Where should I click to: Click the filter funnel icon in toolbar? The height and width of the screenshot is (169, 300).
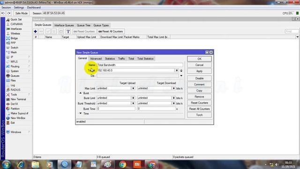pos(68,31)
